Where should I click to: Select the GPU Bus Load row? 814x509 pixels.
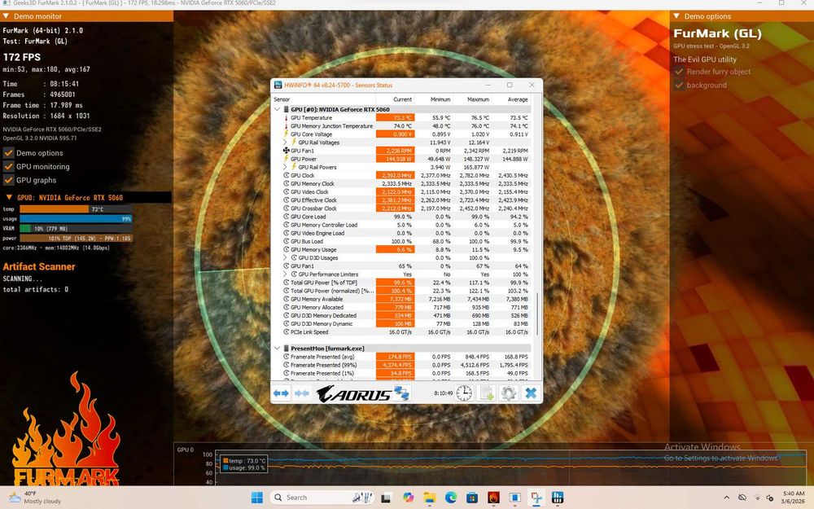click(x=401, y=242)
